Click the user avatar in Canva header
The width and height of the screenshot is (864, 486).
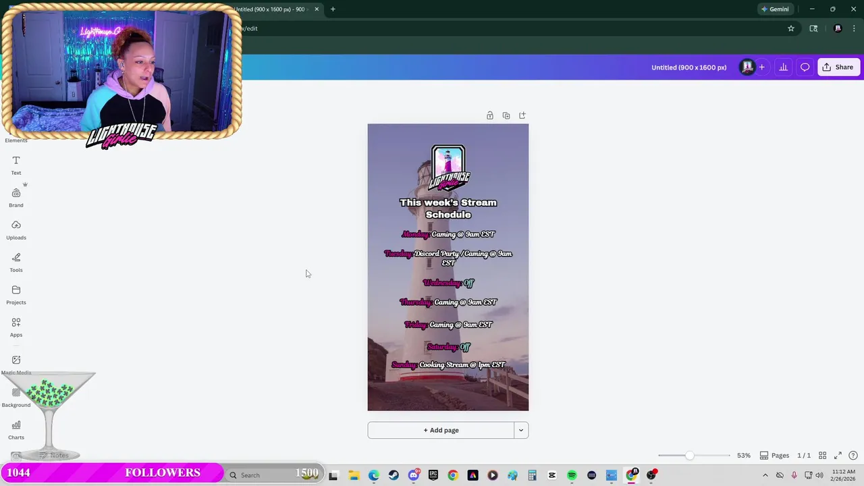747,67
